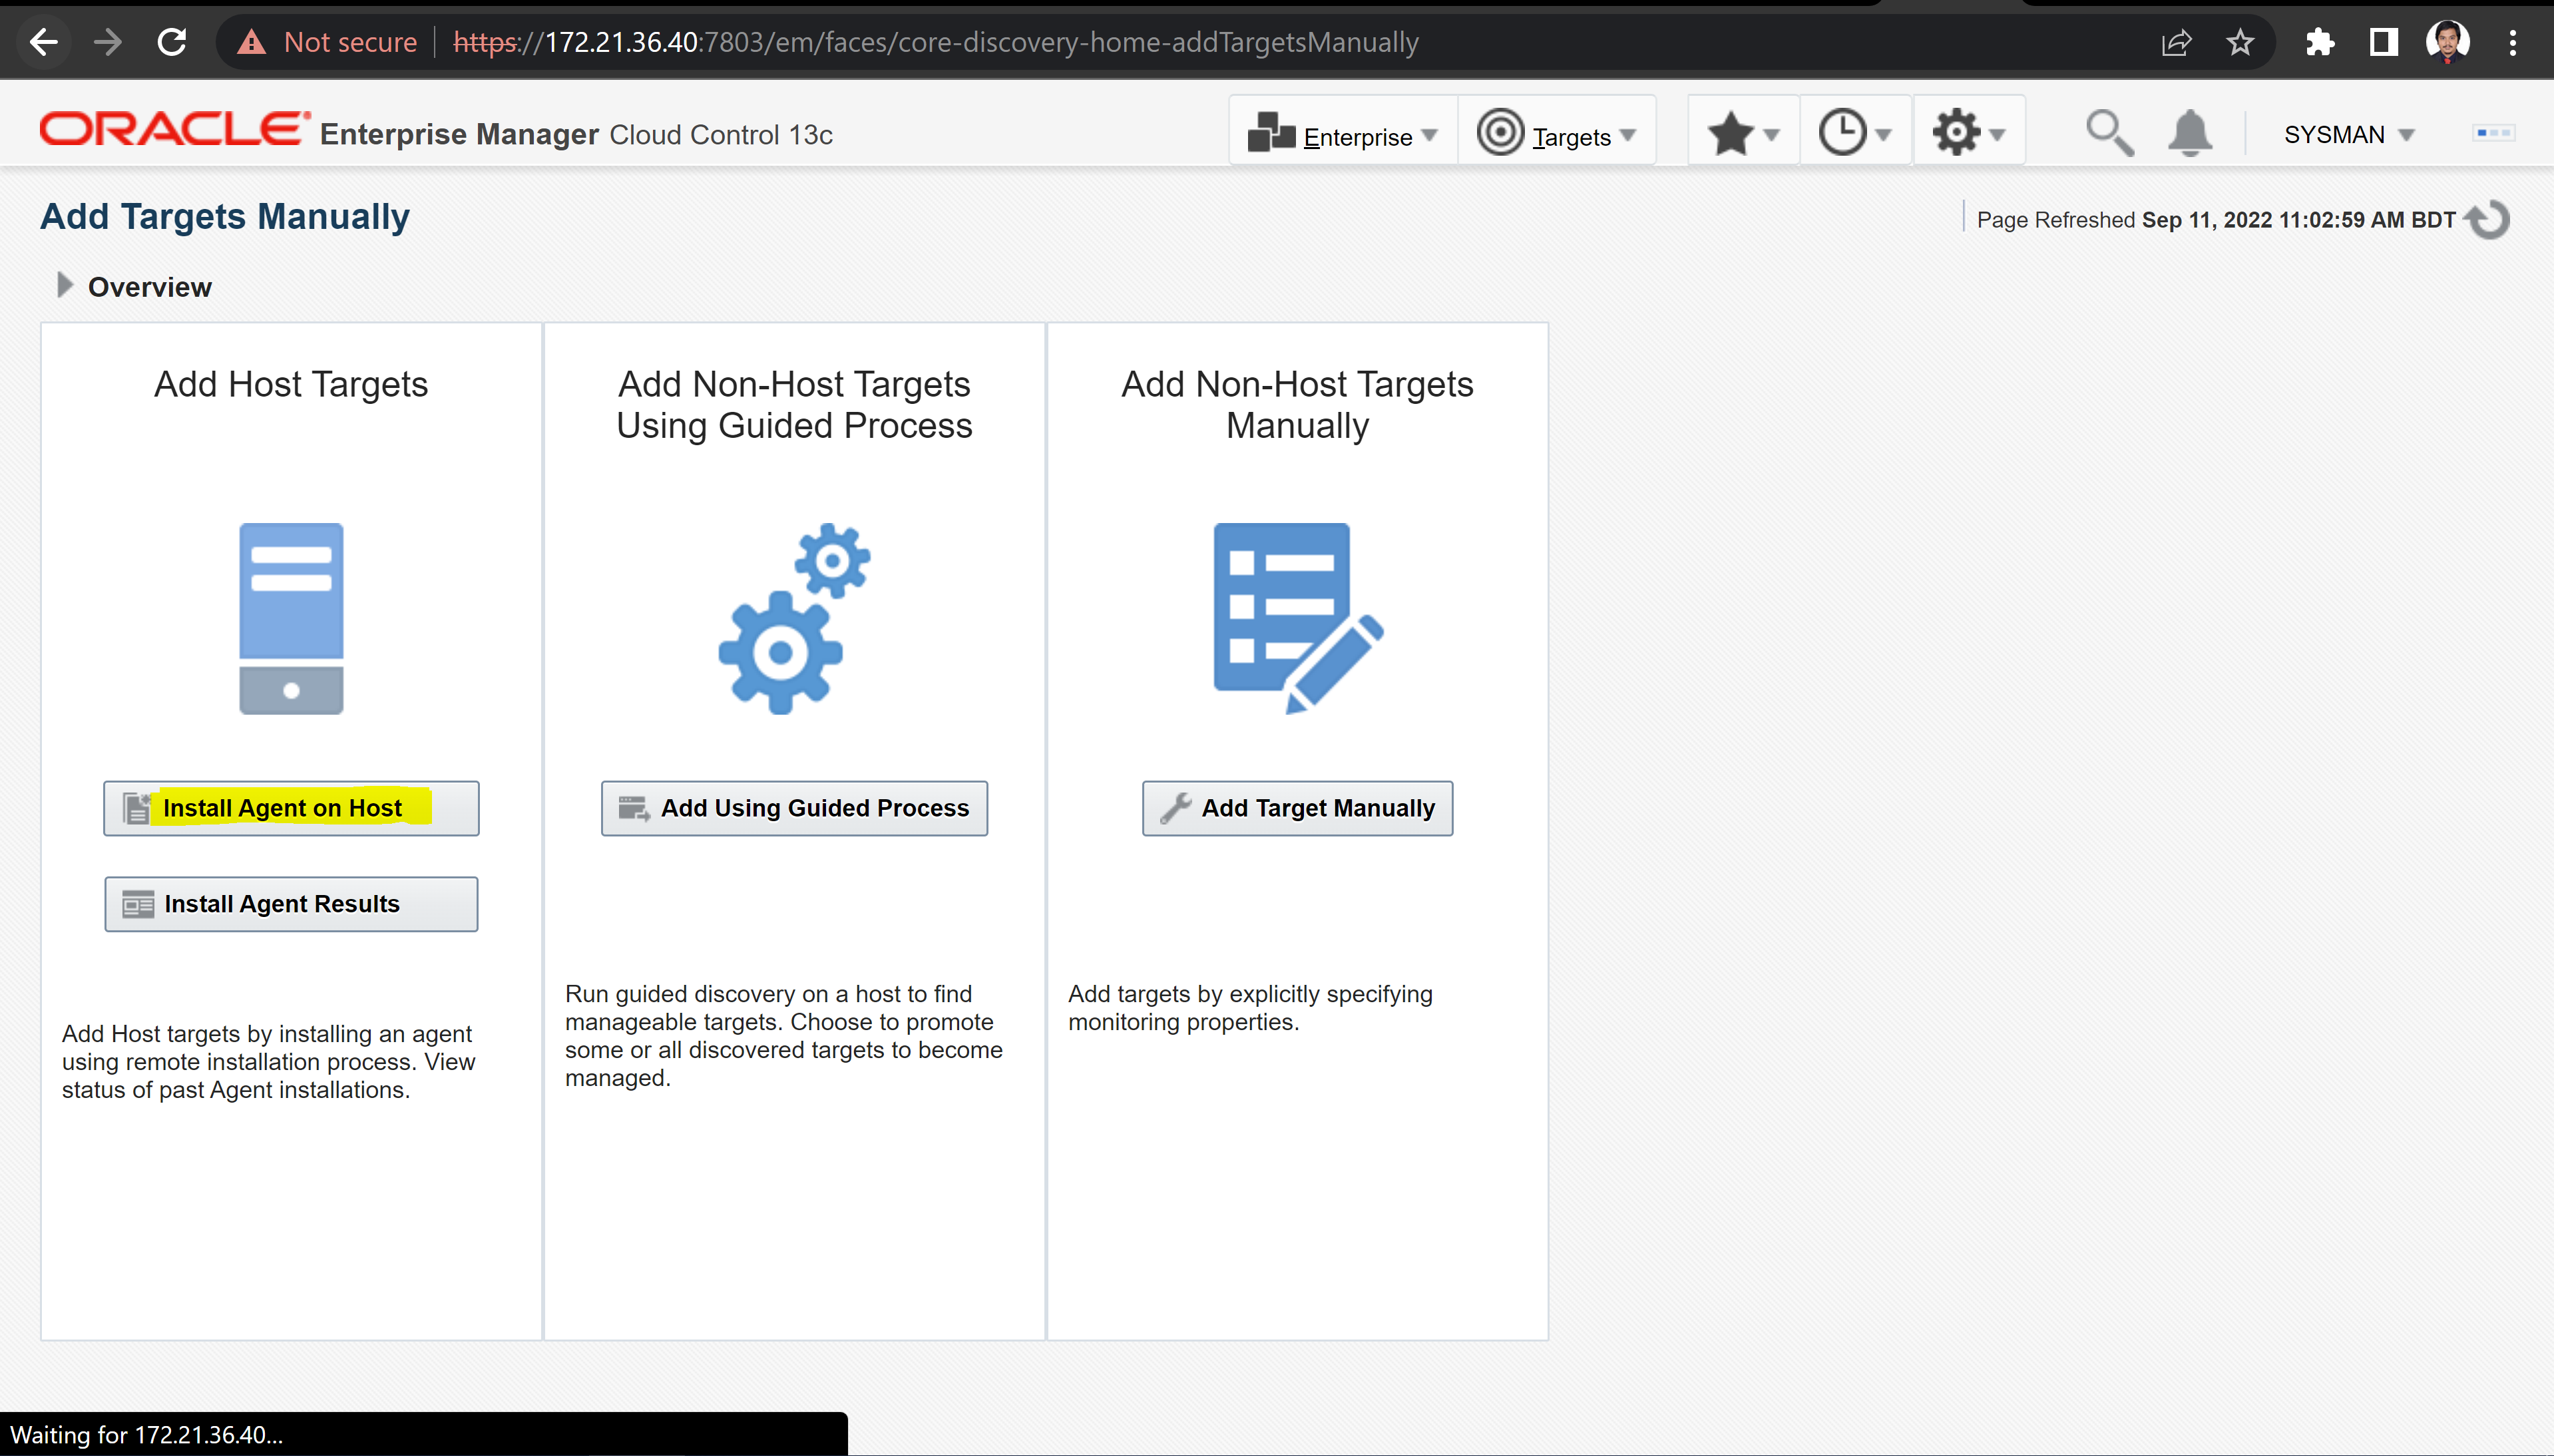Open browser extensions puzzle icon

click(x=2319, y=42)
